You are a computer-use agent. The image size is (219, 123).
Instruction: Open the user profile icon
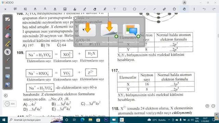[x=184, y=3]
